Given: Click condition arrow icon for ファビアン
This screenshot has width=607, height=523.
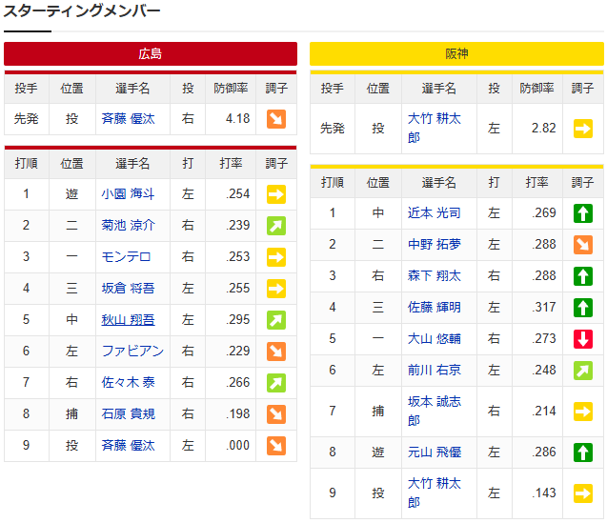Looking at the screenshot, I should (276, 352).
